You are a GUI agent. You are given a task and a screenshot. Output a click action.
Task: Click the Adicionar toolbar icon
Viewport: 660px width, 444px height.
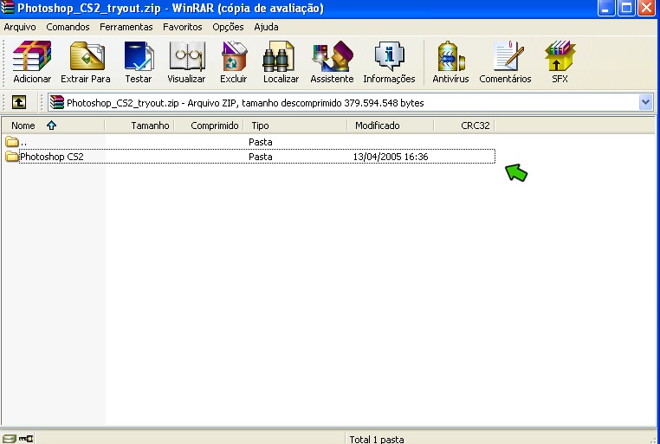pos(32,62)
